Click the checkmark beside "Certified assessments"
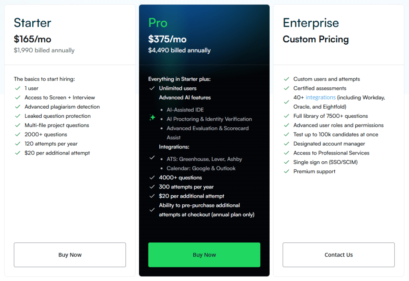 tap(286, 88)
